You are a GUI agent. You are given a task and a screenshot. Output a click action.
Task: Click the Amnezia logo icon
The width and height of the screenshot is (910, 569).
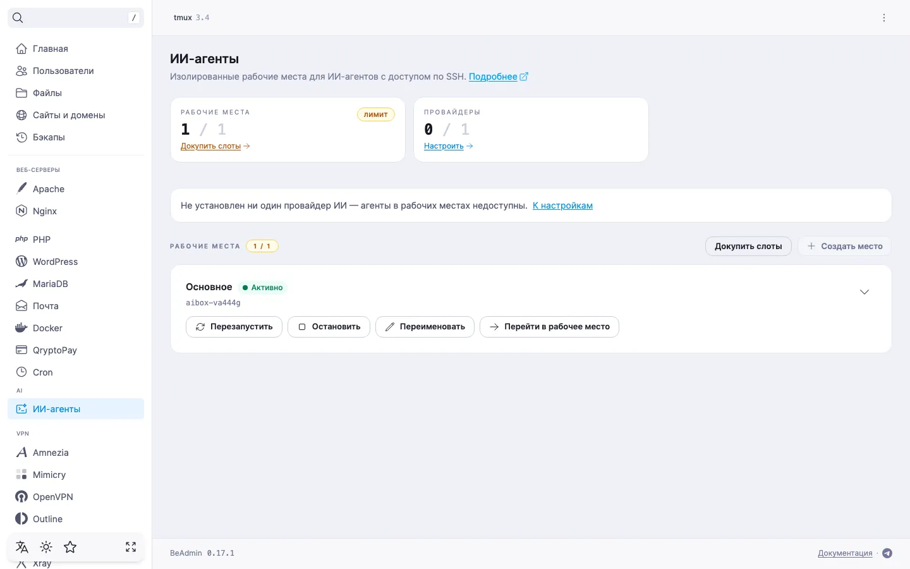(21, 452)
